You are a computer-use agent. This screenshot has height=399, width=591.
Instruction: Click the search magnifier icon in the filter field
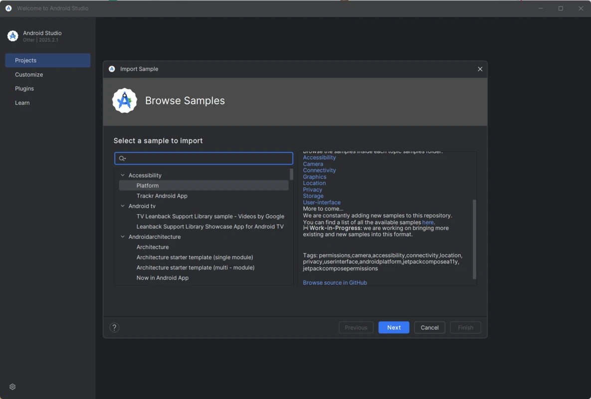[122, 158]
